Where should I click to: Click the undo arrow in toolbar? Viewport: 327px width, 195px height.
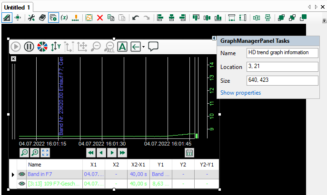tap(135, 18)
